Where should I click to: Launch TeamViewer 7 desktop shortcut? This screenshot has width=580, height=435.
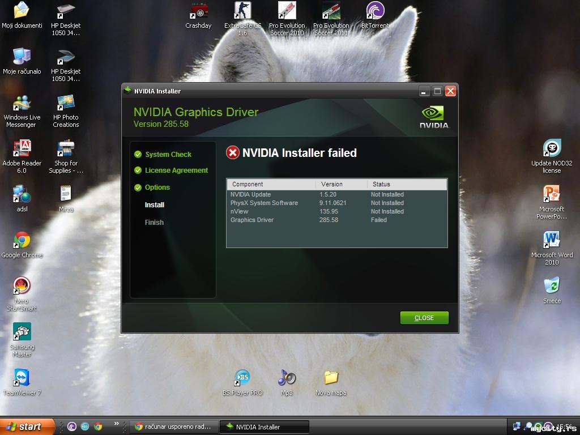(x=22, y=382)
